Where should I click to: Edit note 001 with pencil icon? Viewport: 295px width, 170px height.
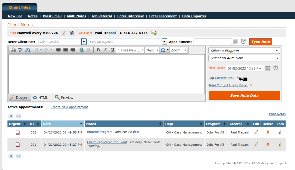pyautogui.click(x=256, y=144)
